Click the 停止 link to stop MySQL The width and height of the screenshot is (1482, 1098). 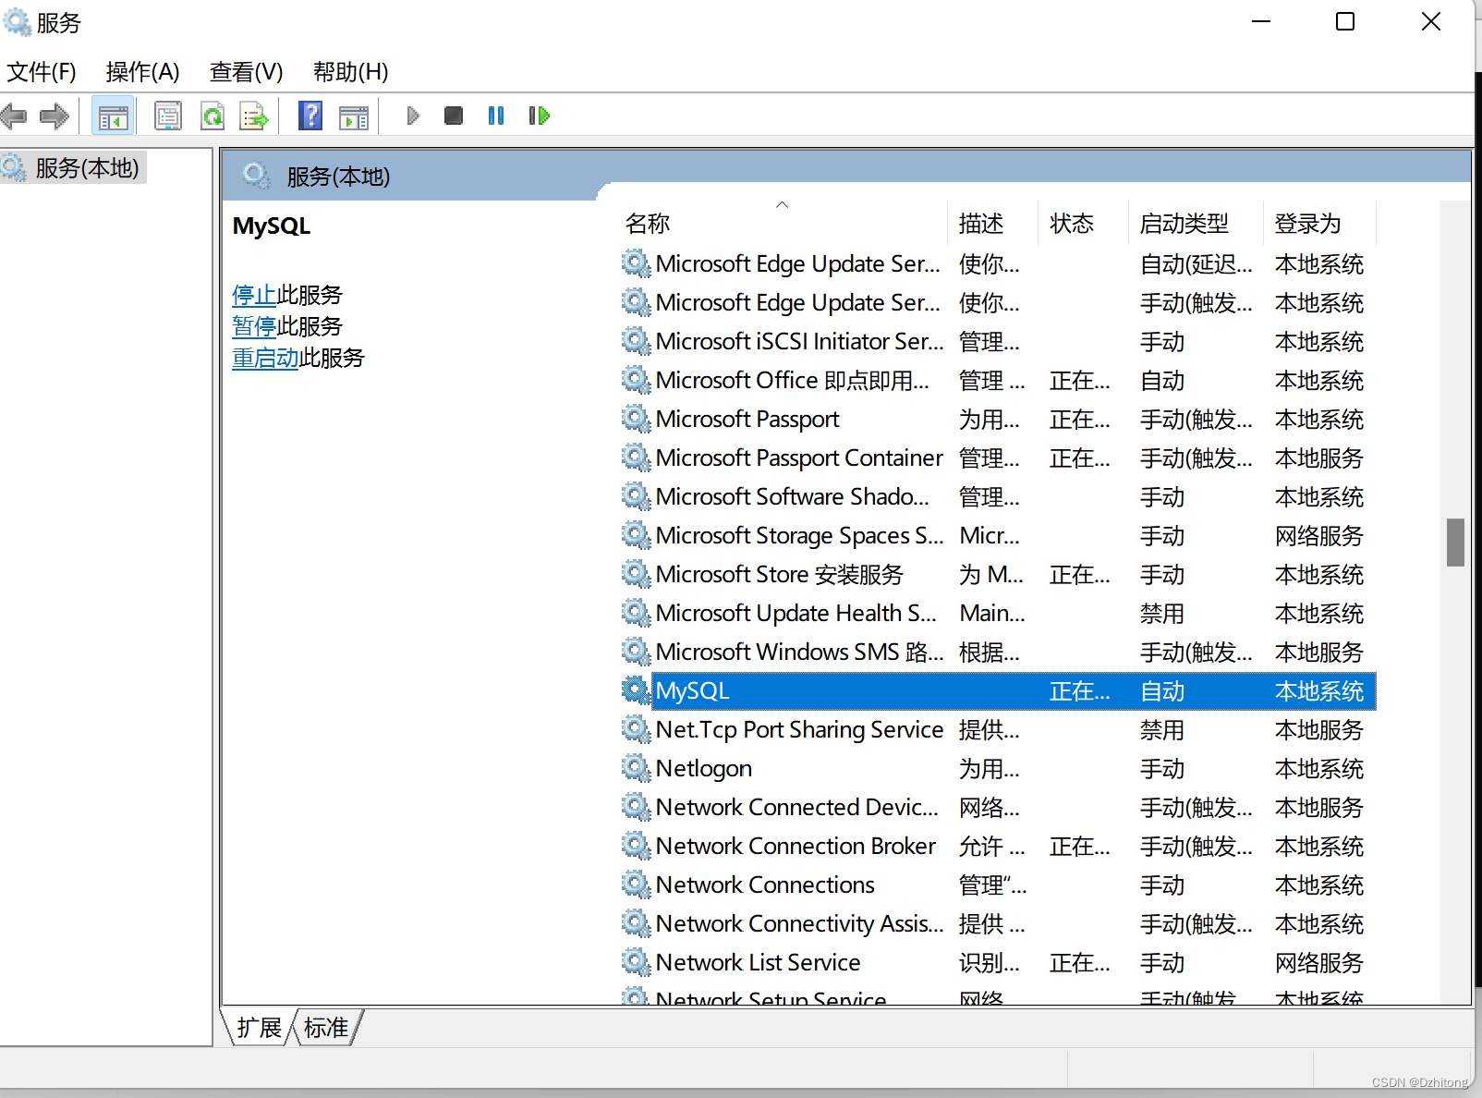coord(254,295)
